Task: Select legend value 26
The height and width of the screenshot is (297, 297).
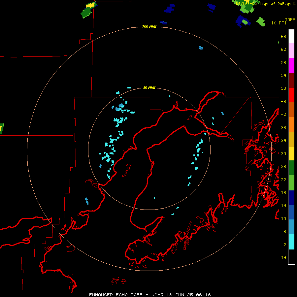Action: click(x=283, y=167)
